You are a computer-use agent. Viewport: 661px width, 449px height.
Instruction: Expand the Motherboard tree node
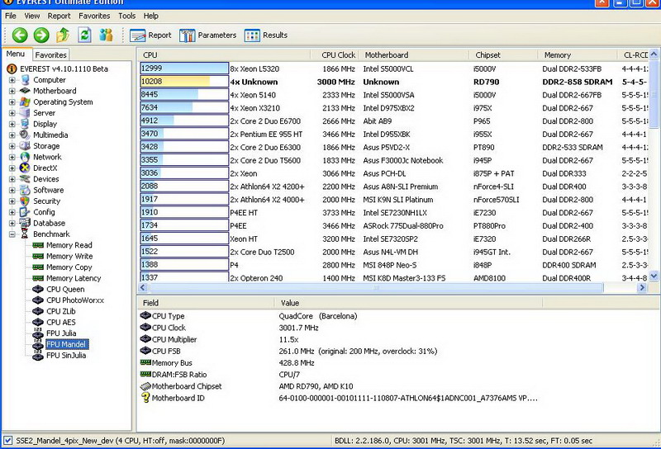(x=12, y=91)
